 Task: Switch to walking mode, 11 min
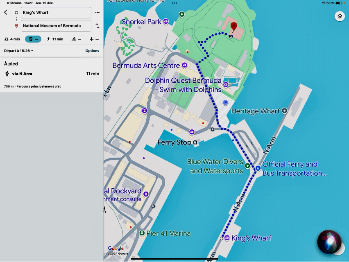click(x=55, y=39)
